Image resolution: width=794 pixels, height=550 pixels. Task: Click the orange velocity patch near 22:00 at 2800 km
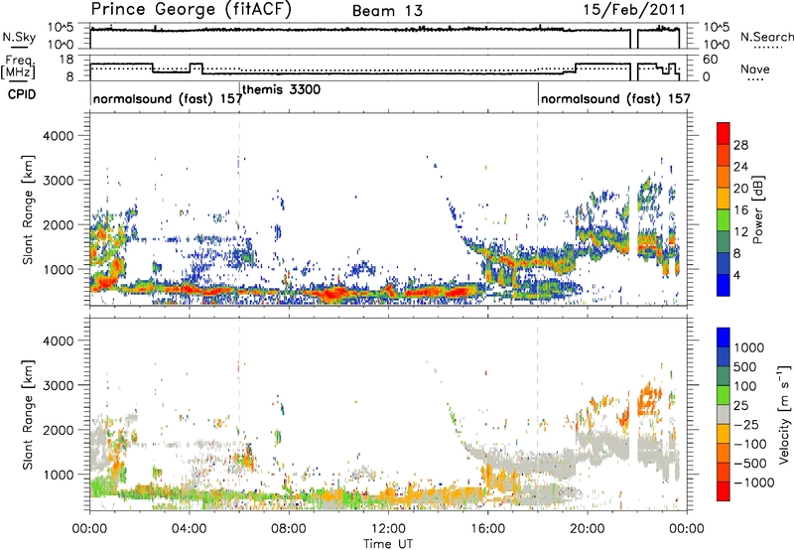click(649, 395)
